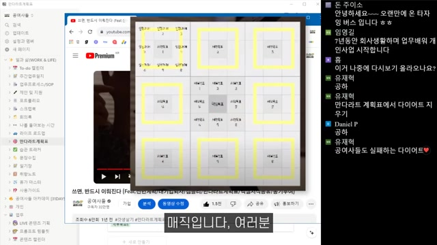This screenshot has height=245, width=437.
Task: Open the 취향노트 page icon
Action: tap(15, 174)
